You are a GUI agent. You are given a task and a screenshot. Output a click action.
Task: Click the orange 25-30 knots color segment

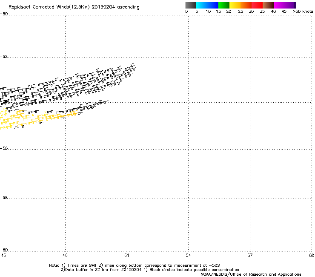pyautogui.click(x=246, y=5)
